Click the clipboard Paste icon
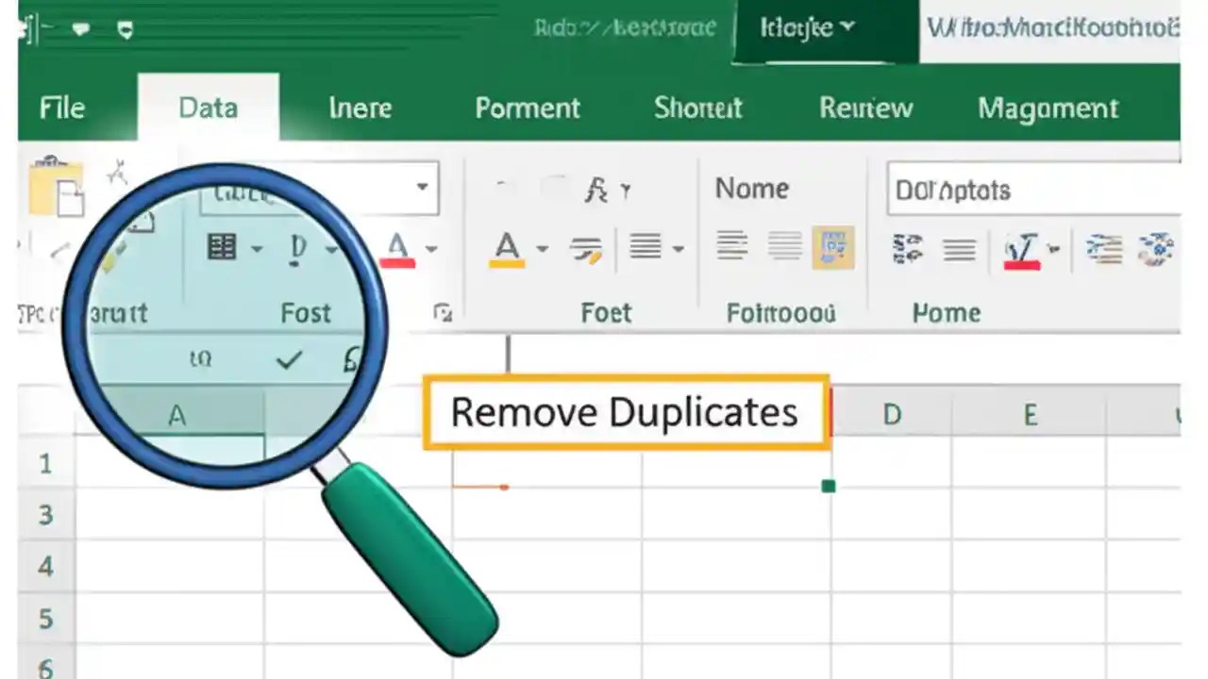The image size is (1208, 679). coord(57,187)
